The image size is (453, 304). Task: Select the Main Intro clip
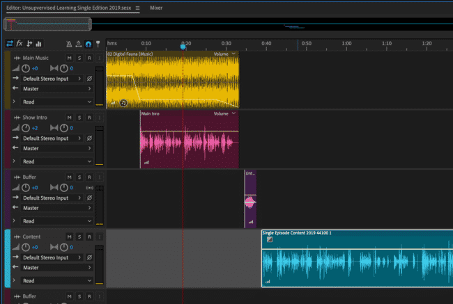(190, 139)
